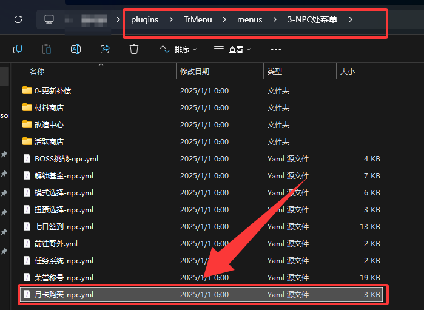The height and width of the screenshot is (310, 424).
Task: Go to the menus breadcrumb folder
Action: coord(250,19)
